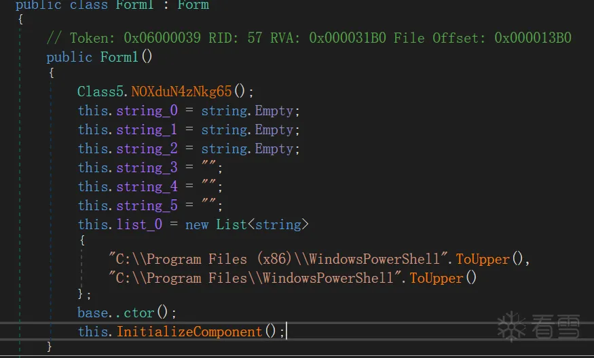Click the string type on the string_2 line
This screenshot has width=594, height=358.
pos(224,149)
